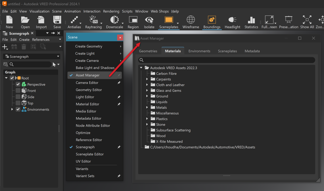The width and height of the screenshot is (324, 191).
Task: Open the Scenegraph view dropdown
Action: (x=32, y=57)
